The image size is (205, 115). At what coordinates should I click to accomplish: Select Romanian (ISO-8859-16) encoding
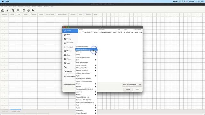(x=86, y=100)
